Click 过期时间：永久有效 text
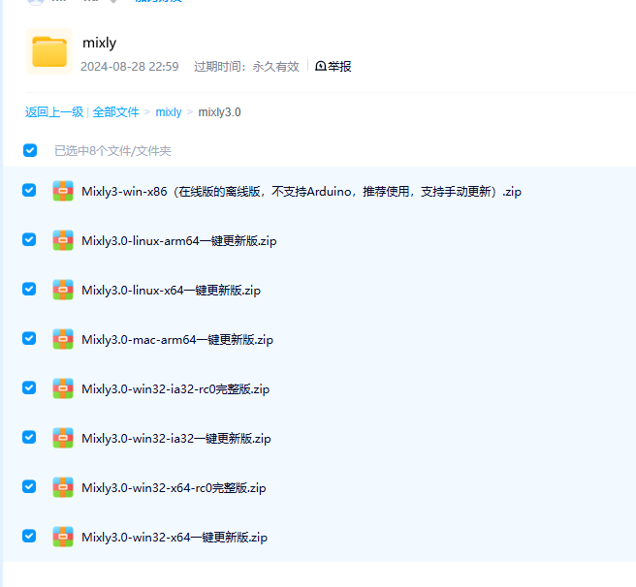This screenshot has height=587, width=636. click(246, 67)
